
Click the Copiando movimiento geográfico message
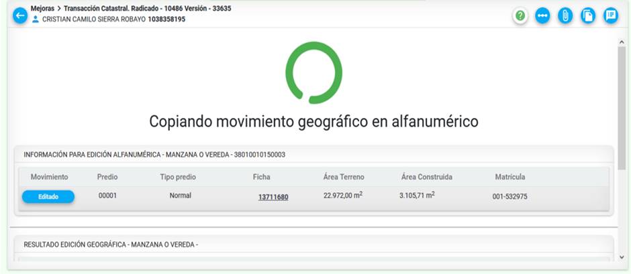pos(314,121)
